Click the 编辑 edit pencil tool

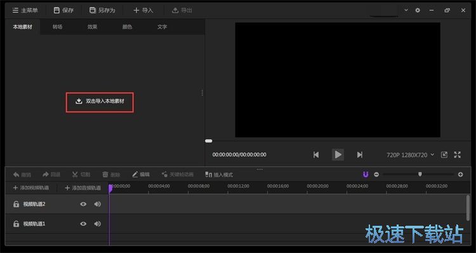tap(141, 175)
